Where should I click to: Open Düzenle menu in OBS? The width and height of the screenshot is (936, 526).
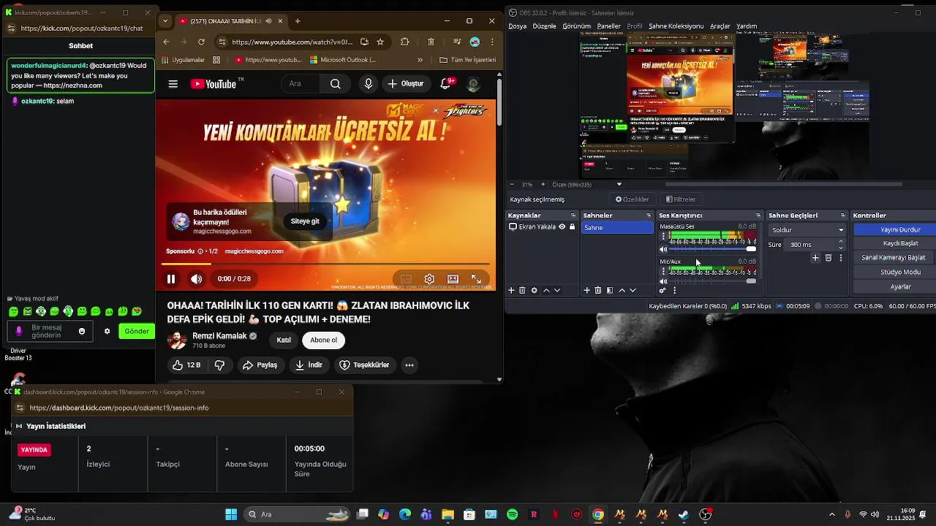(544, 26)
